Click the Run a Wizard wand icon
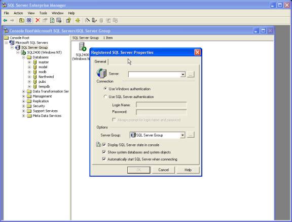Image resolution: width=292 pixels, height=222 pixels. [87, 20]
